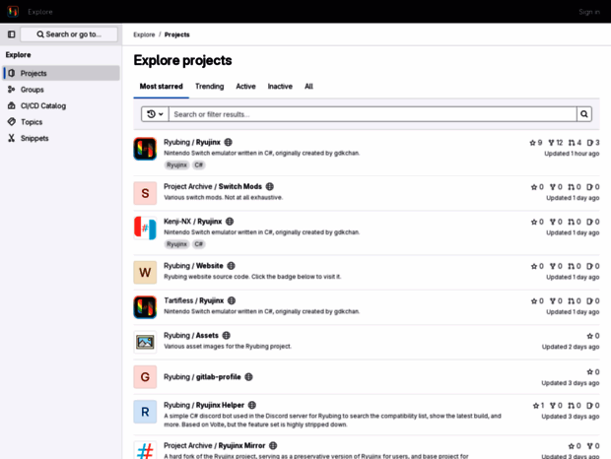Image resolution: width=611 pixels, height=459 pixels.
Task: Click merge requests icon of Kenji-NX / Ryujinx
Action: [x=572, y=222]
